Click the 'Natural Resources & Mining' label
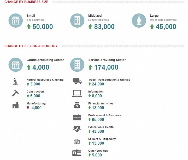Viewport: 188px width, 160px height. 45,80
